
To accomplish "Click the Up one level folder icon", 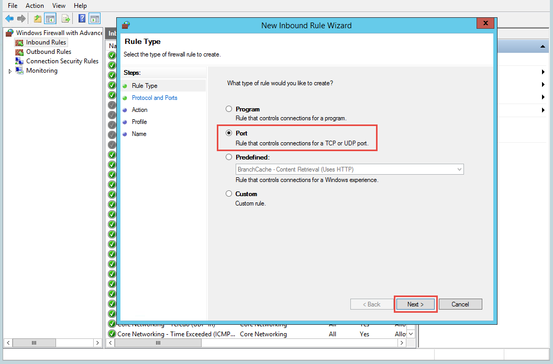I will coord(37,18).
